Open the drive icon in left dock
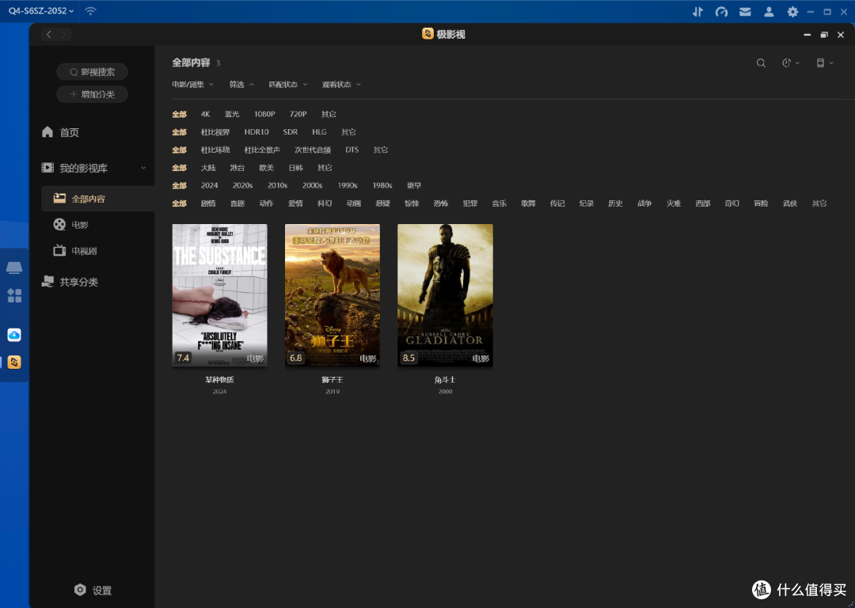 [14, 268]
